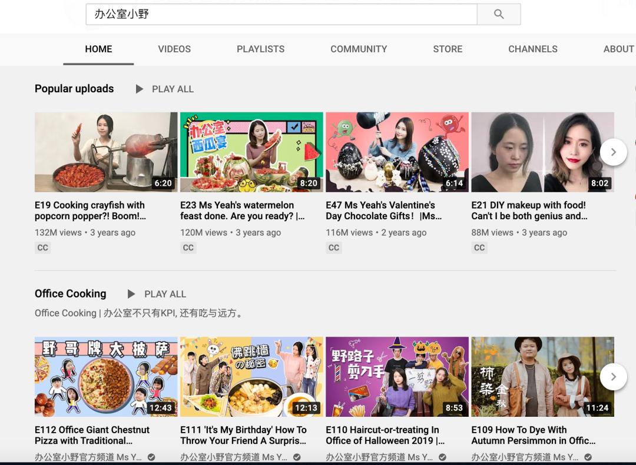The height and width of the screenshot is (465, 636).
Task: Show next Office Cooking videos arrow
Action: tap(613, 377)
